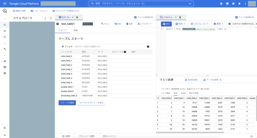Export the test_table1 table
This screenshot has width=257, height=138.
pos(145,24)
